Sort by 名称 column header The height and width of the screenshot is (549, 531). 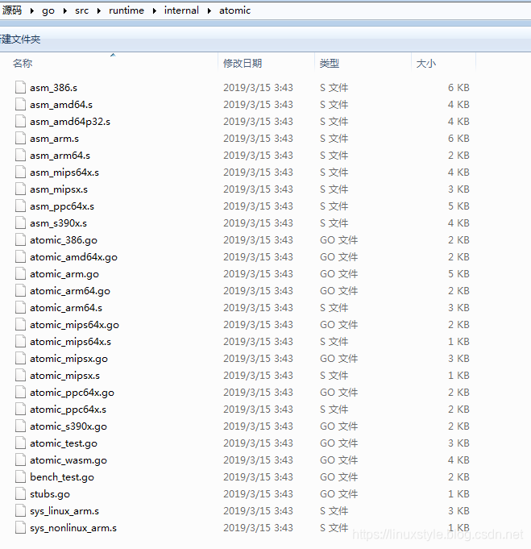pos(23,64)
